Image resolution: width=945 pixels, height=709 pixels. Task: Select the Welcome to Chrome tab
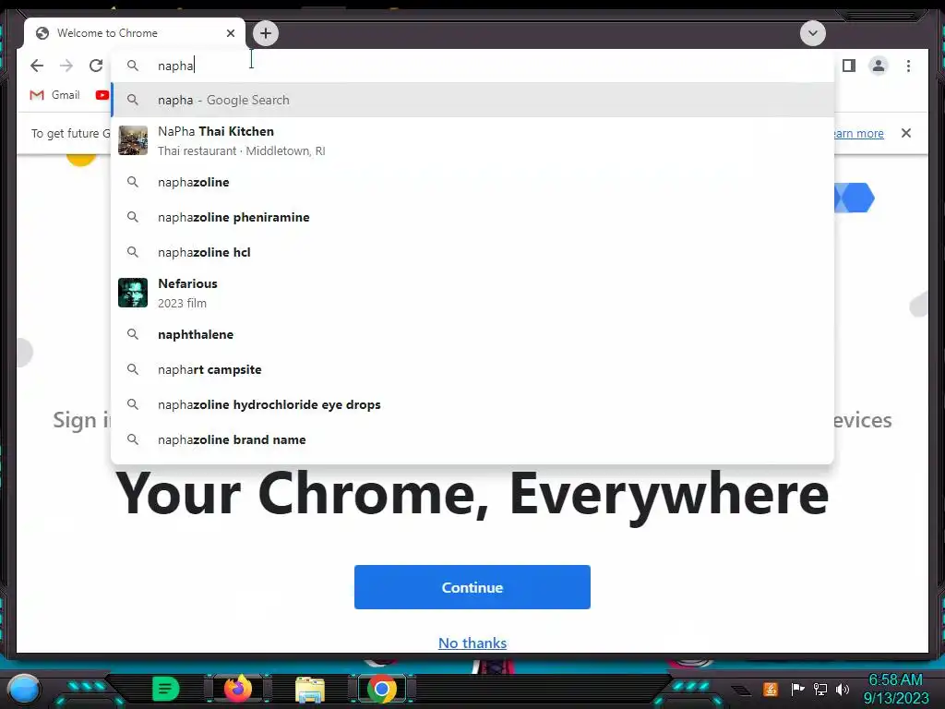pos(135,33)
